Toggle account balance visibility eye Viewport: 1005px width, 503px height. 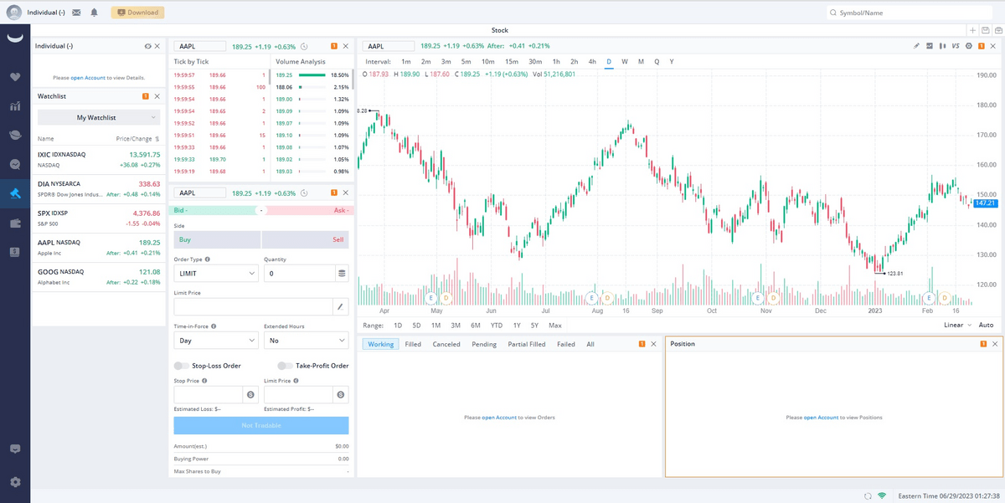point(147,46)
